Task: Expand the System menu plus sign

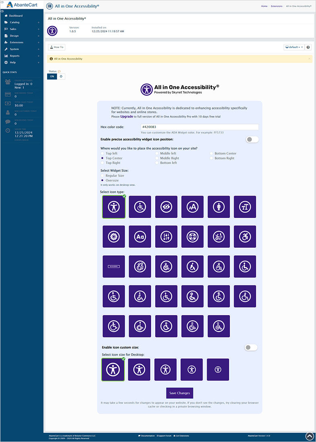Action: pos(39,49)
